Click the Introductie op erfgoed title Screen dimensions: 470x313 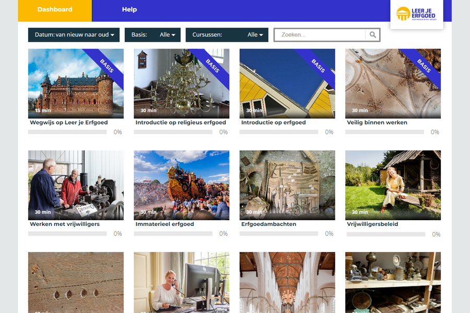pos(273,123)
